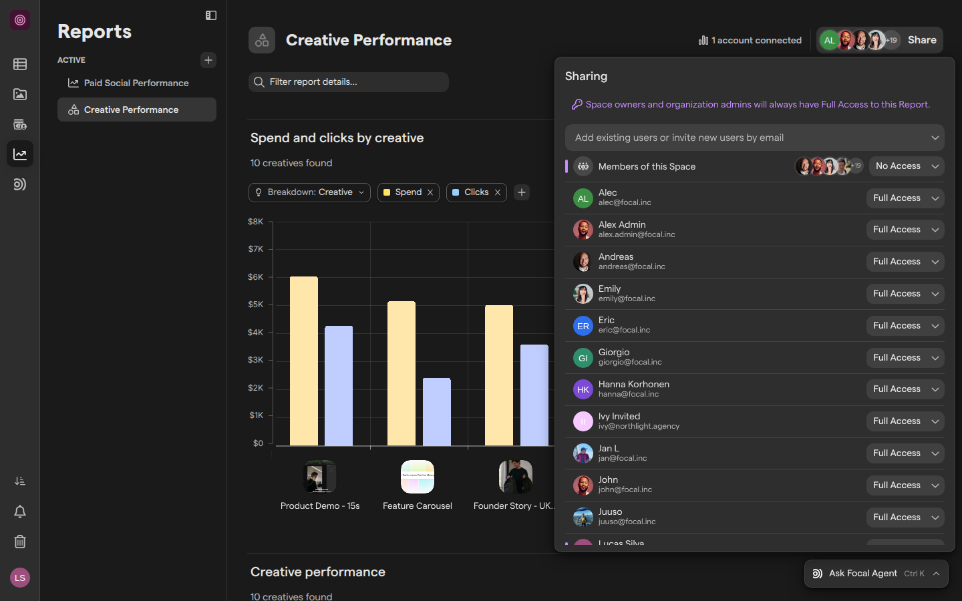962x601 pixels.
Task: Open the Reports chart sidebar icon
Action: tap(20, 154)
